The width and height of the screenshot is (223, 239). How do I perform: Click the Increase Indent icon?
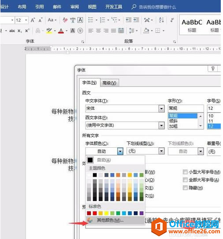point(136,20)
